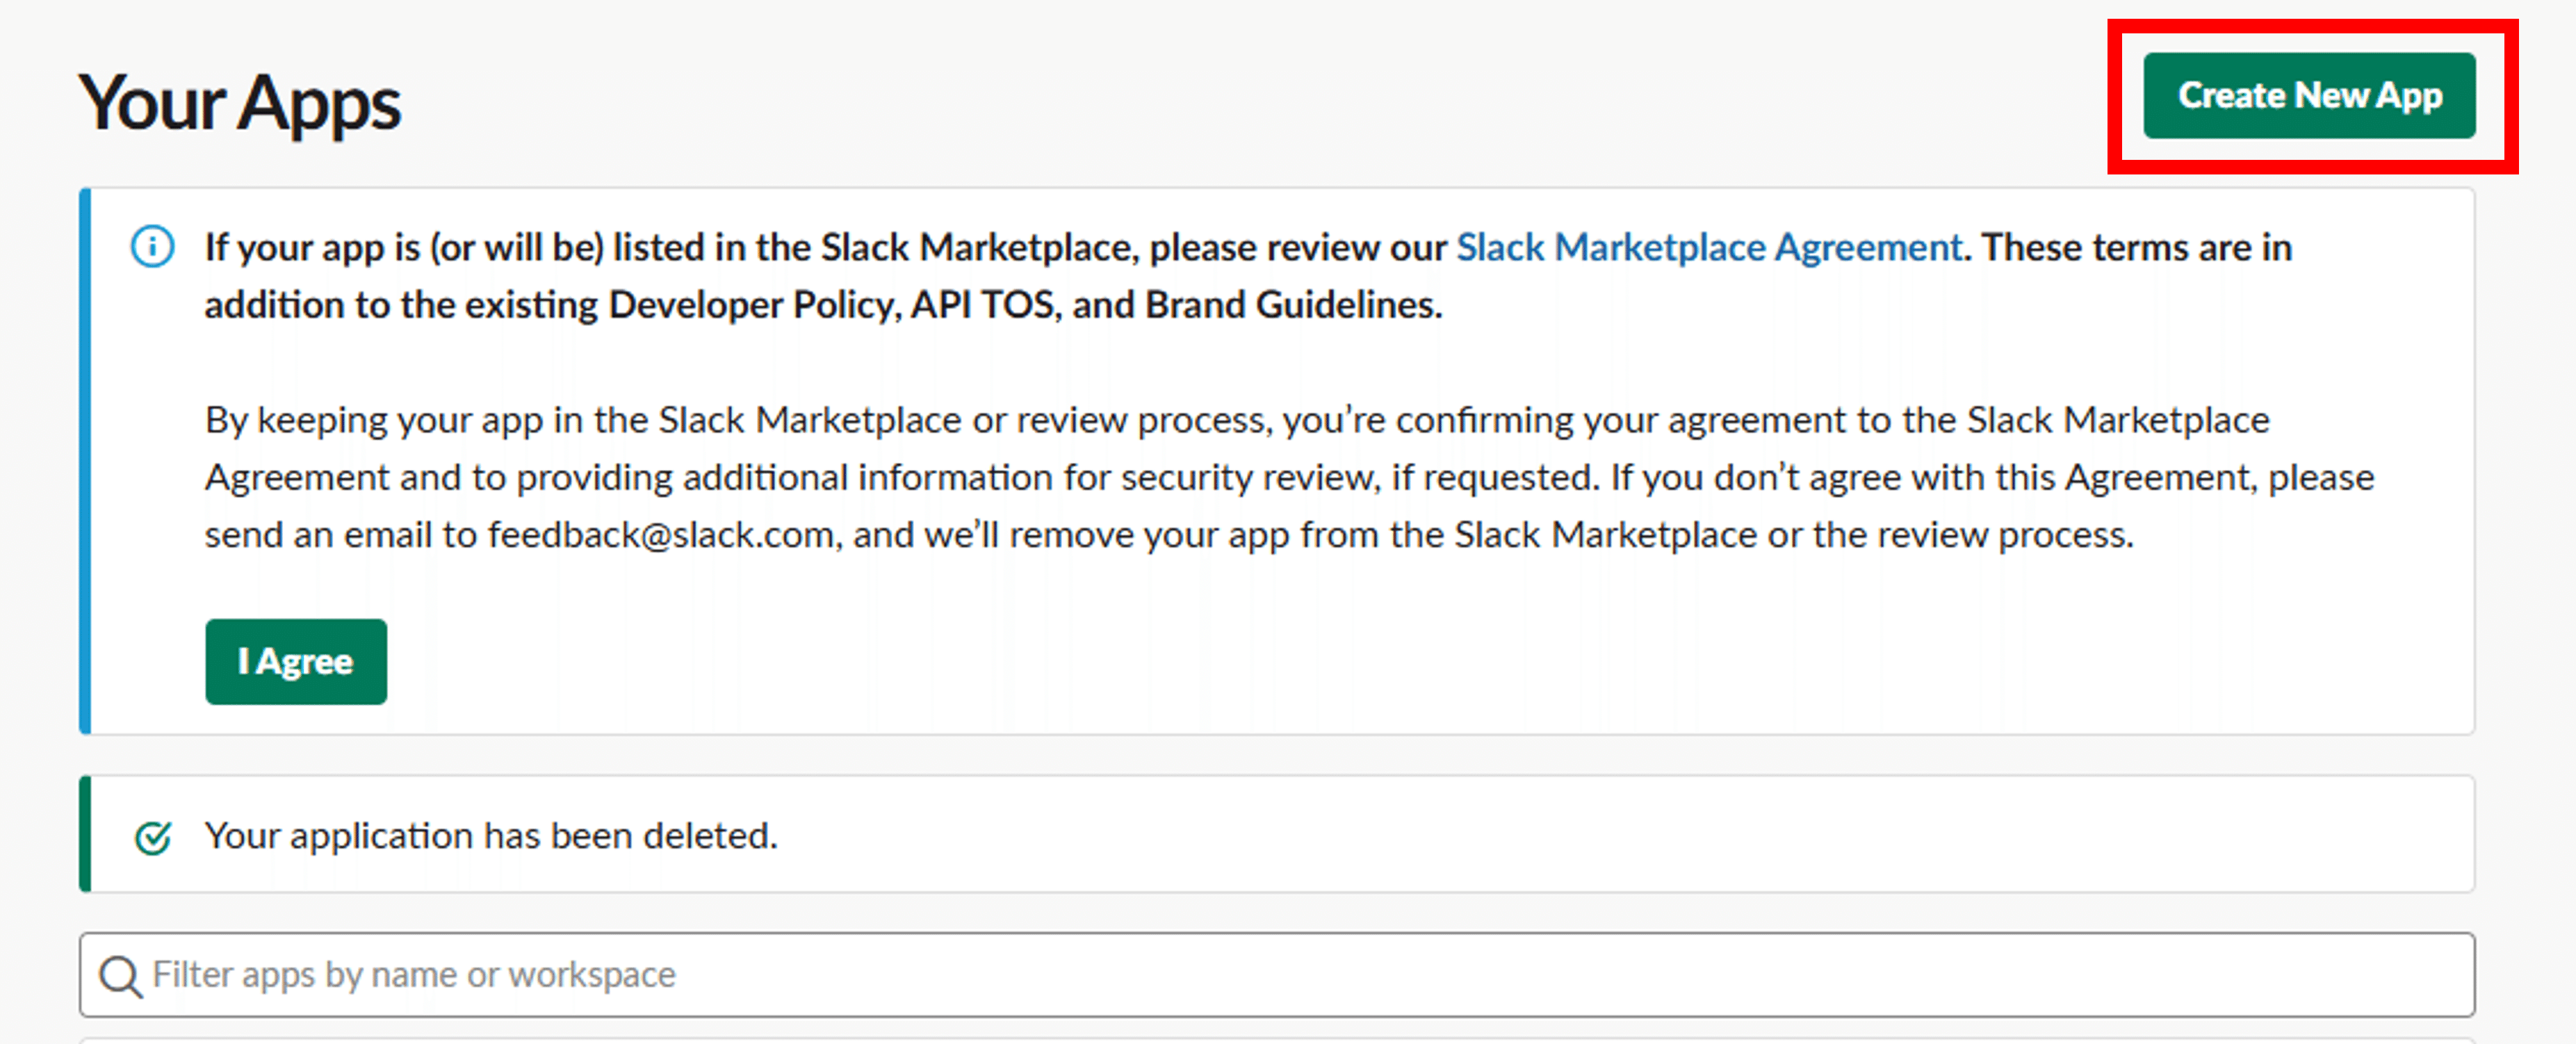This screenshot has width=2576, height=1044.
Task: Click the application deleted message text
Action: click(x=491, y=836)
